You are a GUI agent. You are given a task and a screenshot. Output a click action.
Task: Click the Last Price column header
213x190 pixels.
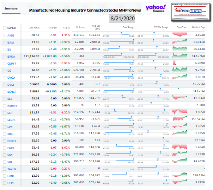point(34,27)
